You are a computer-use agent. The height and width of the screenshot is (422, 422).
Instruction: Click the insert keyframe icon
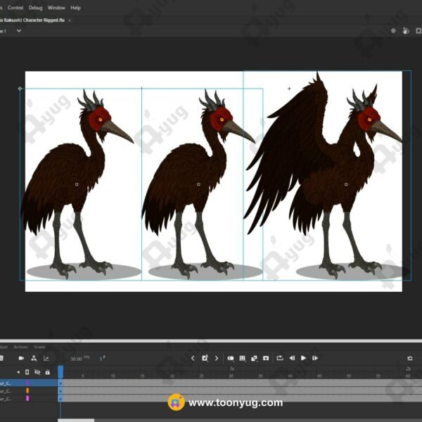pos(205,358)
